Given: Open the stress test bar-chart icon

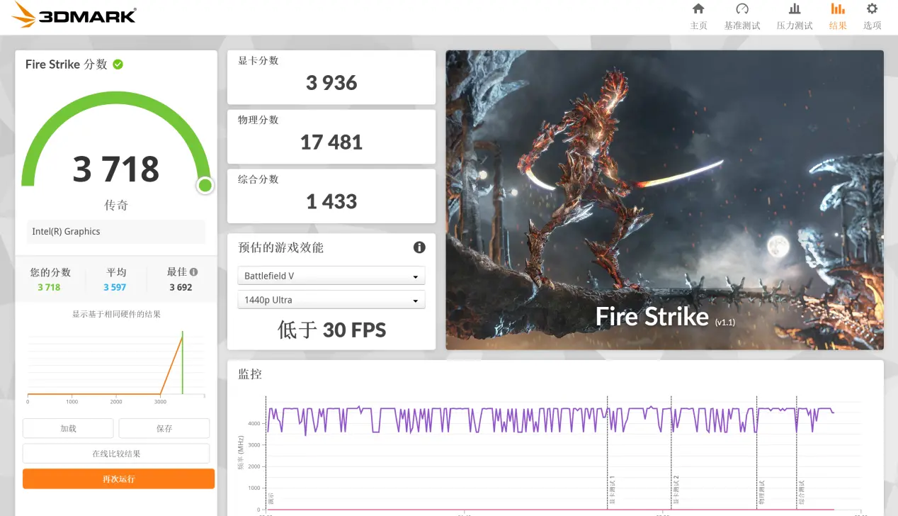Looking at the screenshot, I should click(795, 9).
